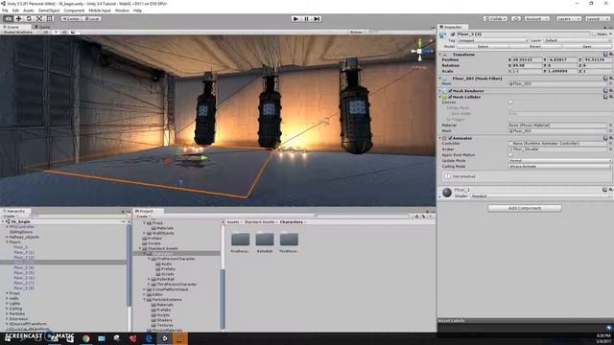Viewport: 614px width, 345px height.
Task: Open the Collab dropdown
Action: [495, 19]
